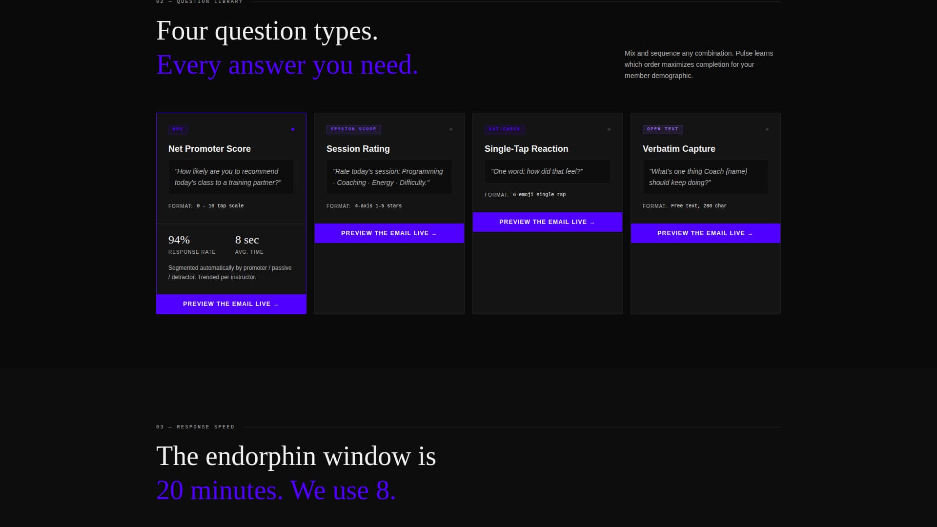
Task: Expand the Session Rating card title
Action: click(x=358, y=149)
